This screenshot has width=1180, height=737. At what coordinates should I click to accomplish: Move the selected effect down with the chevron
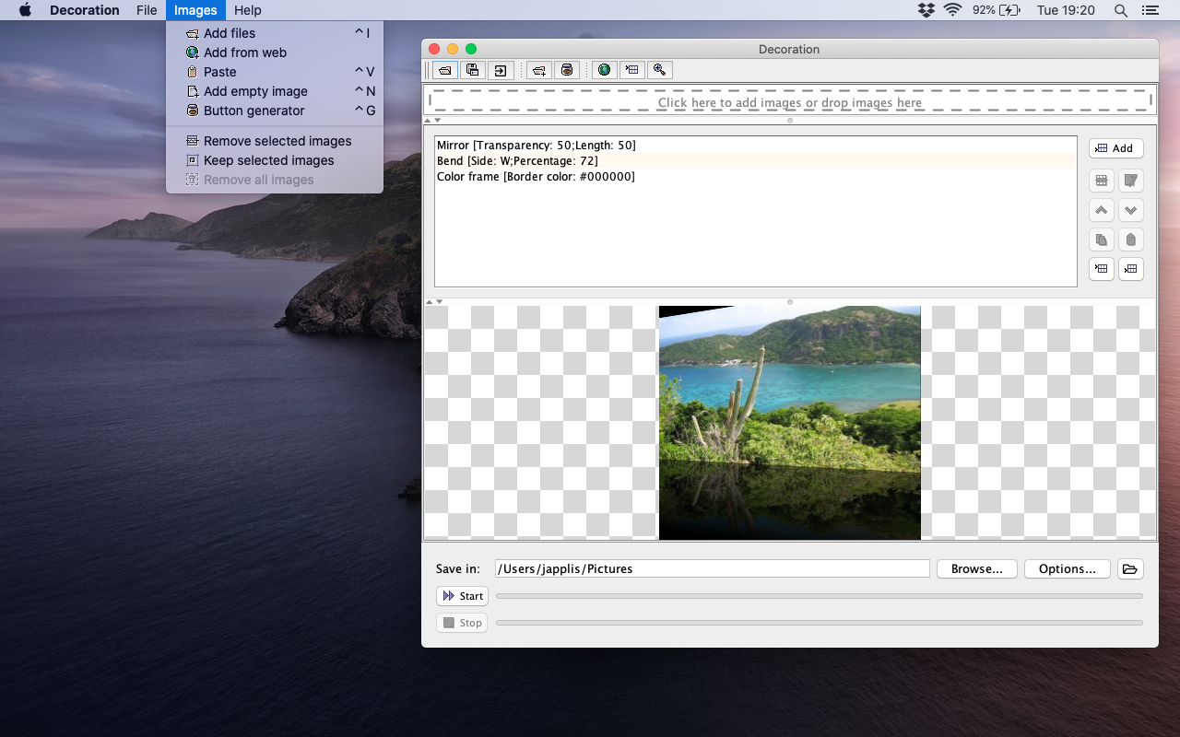[1131, 210]
